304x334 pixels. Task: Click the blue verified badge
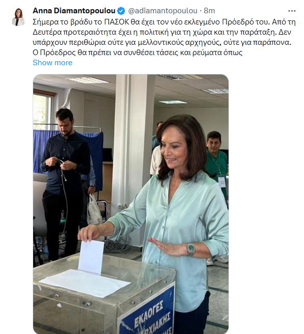(x=121, y=11)
